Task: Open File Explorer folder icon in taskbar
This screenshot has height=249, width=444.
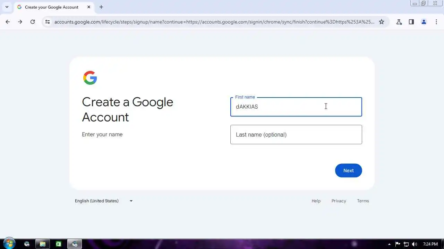Action: click(43, 244)
